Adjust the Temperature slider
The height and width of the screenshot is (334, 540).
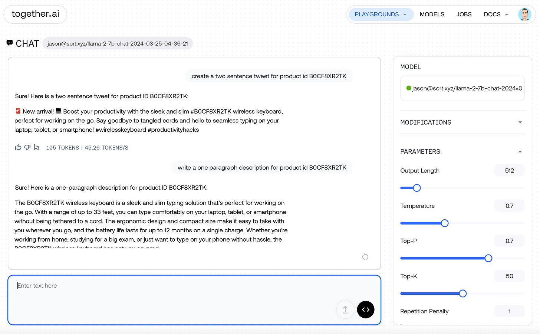point(445,223)
